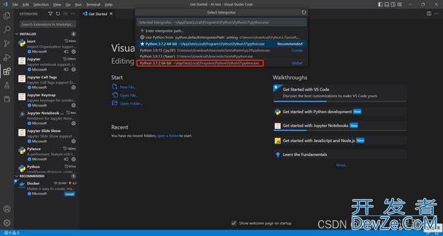Open Get started with Python development walkthrough

click(x=340, y=112)
